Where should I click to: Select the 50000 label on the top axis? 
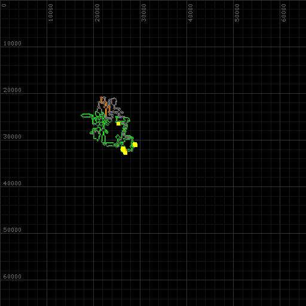[237, 13]
